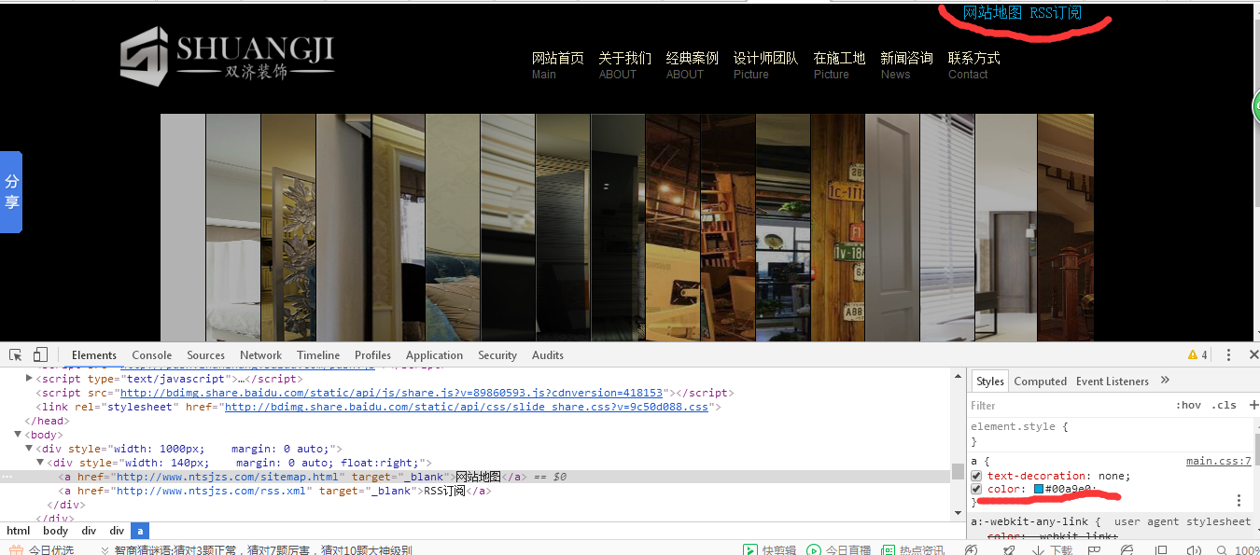Open main.css:7 source link
The image size is (1260, 555).
(x=1218, y=461)
